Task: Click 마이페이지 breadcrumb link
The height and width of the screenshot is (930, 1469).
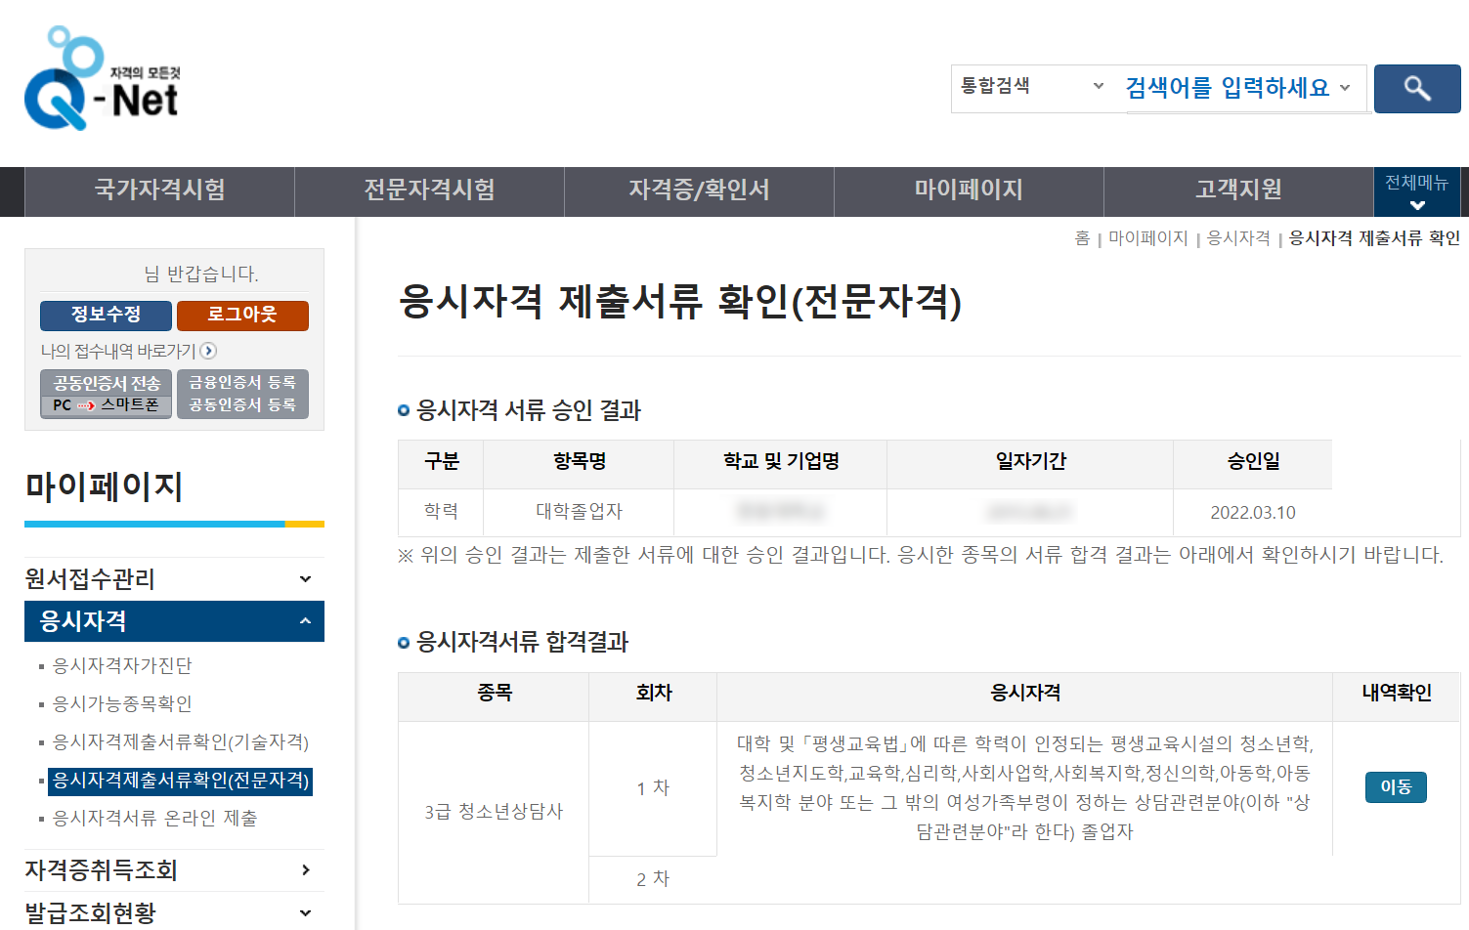Action: 1147,238
